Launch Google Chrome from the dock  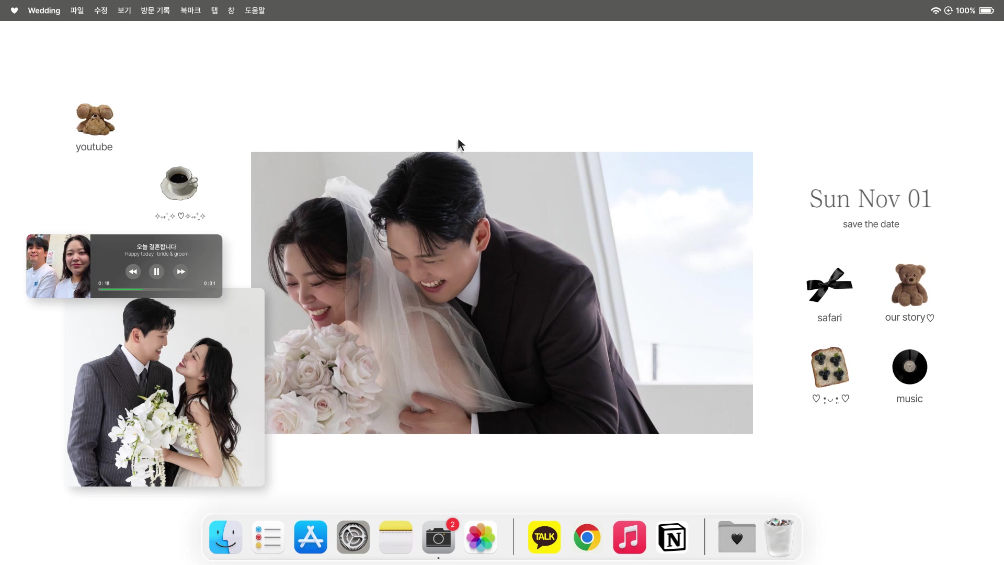point(587,537)
